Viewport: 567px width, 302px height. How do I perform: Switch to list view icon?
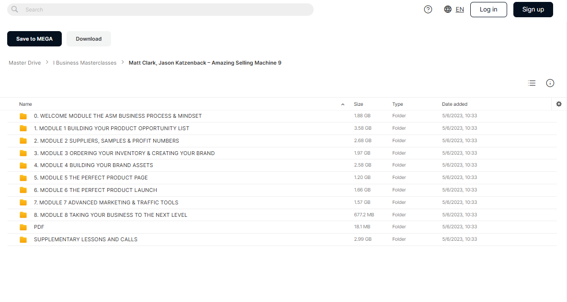532,83
